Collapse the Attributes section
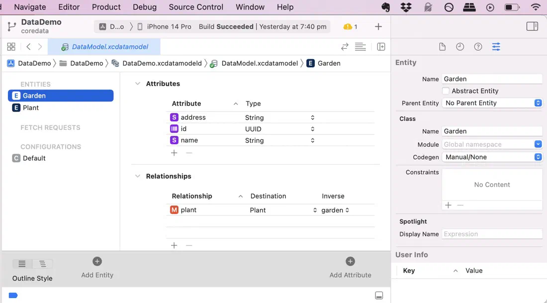The width and height of the screenshot is (547, 303). (x=137, y=84)
